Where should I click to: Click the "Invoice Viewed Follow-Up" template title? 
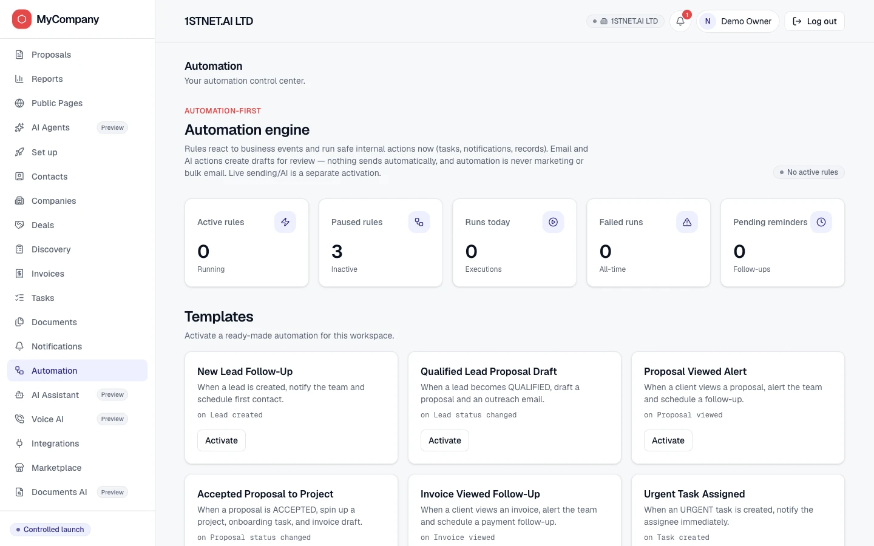click(x=480, y=494)
